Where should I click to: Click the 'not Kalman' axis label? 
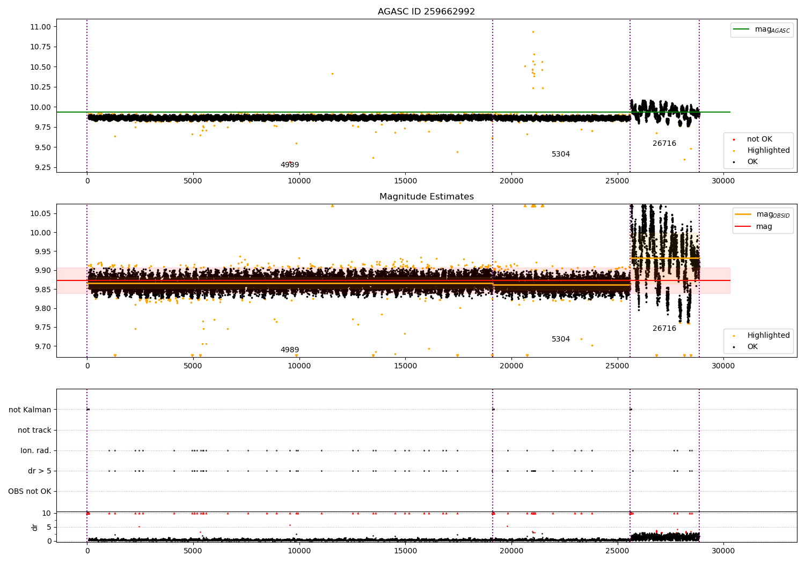click(30, 410)
